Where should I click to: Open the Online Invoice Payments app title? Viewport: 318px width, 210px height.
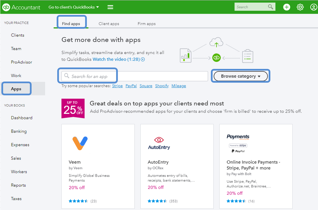253,165
